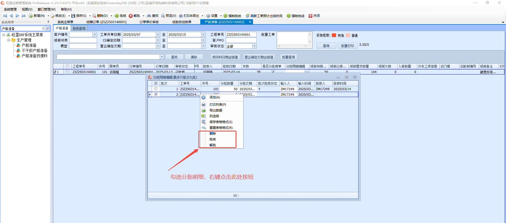
Task: Click the 批量打印 button
Action: click(348, 46)
